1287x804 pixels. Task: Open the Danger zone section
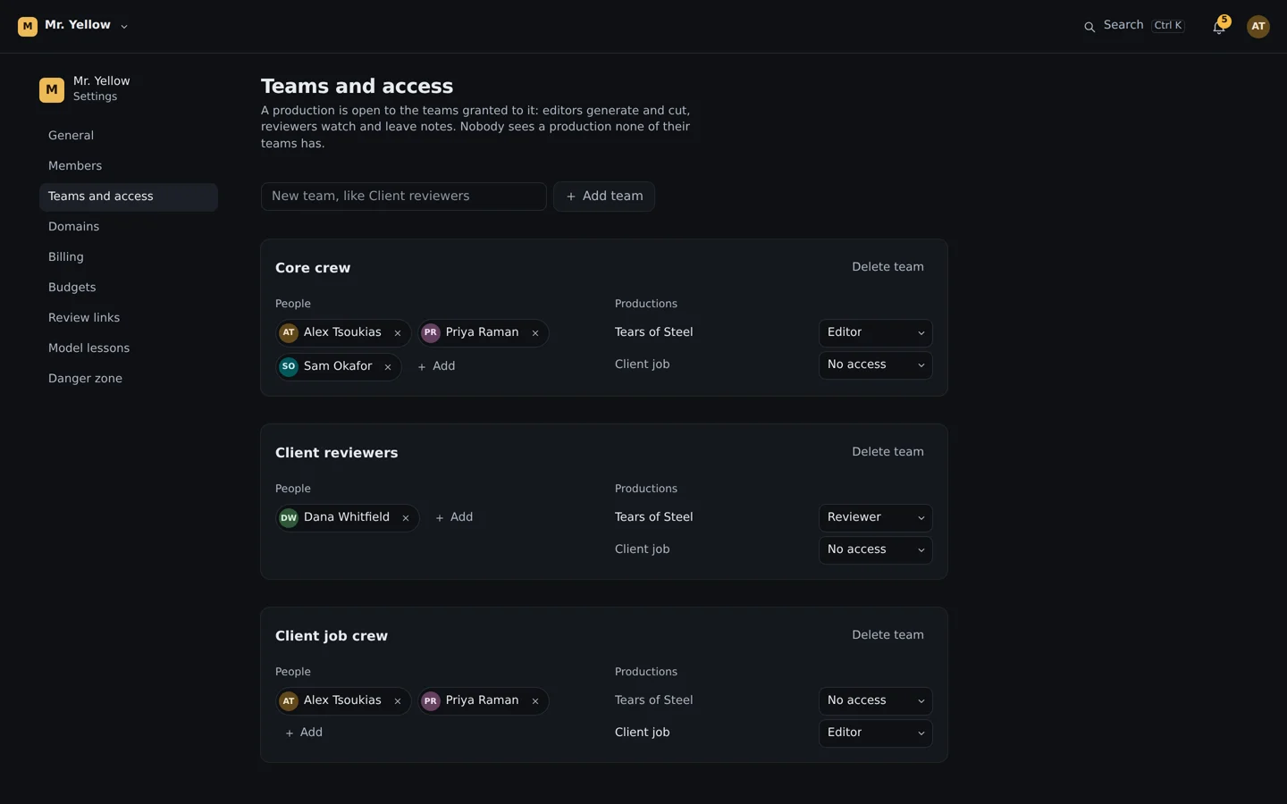pos(129,379)
